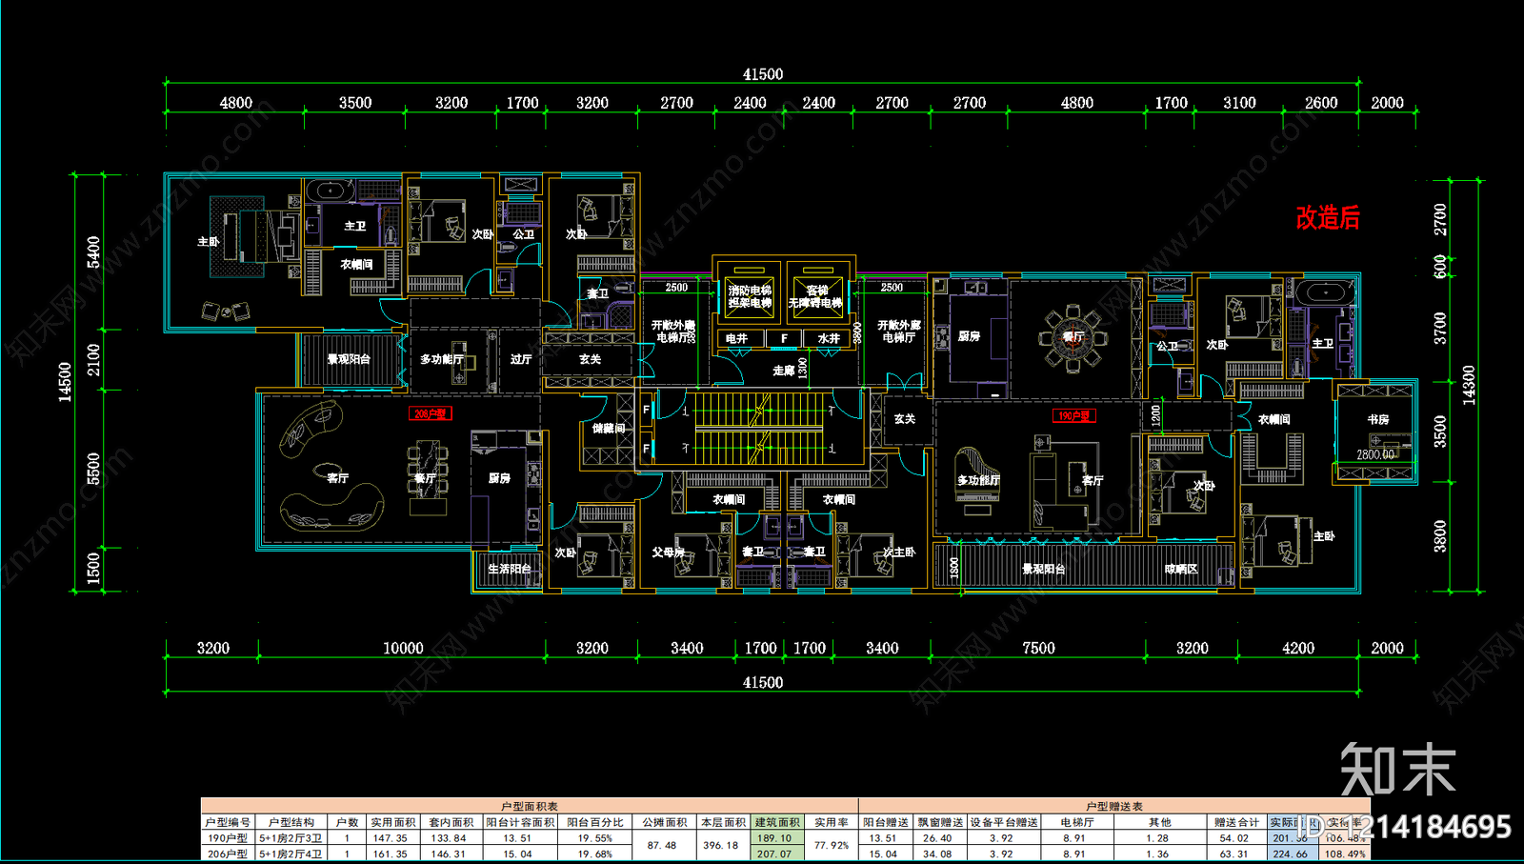Click the 54.02 赠送合计 cell
The height and width of the screenshot is (864, 1524).
pyautogui.click(x=1235, y=838)
